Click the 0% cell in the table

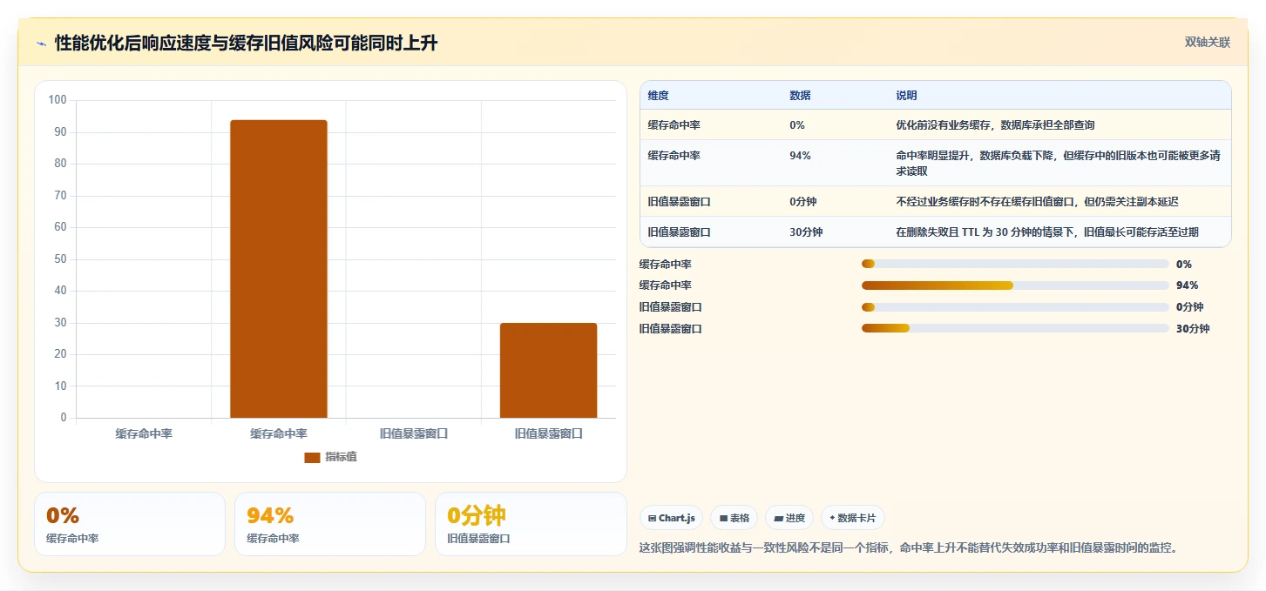pos(797,125)
